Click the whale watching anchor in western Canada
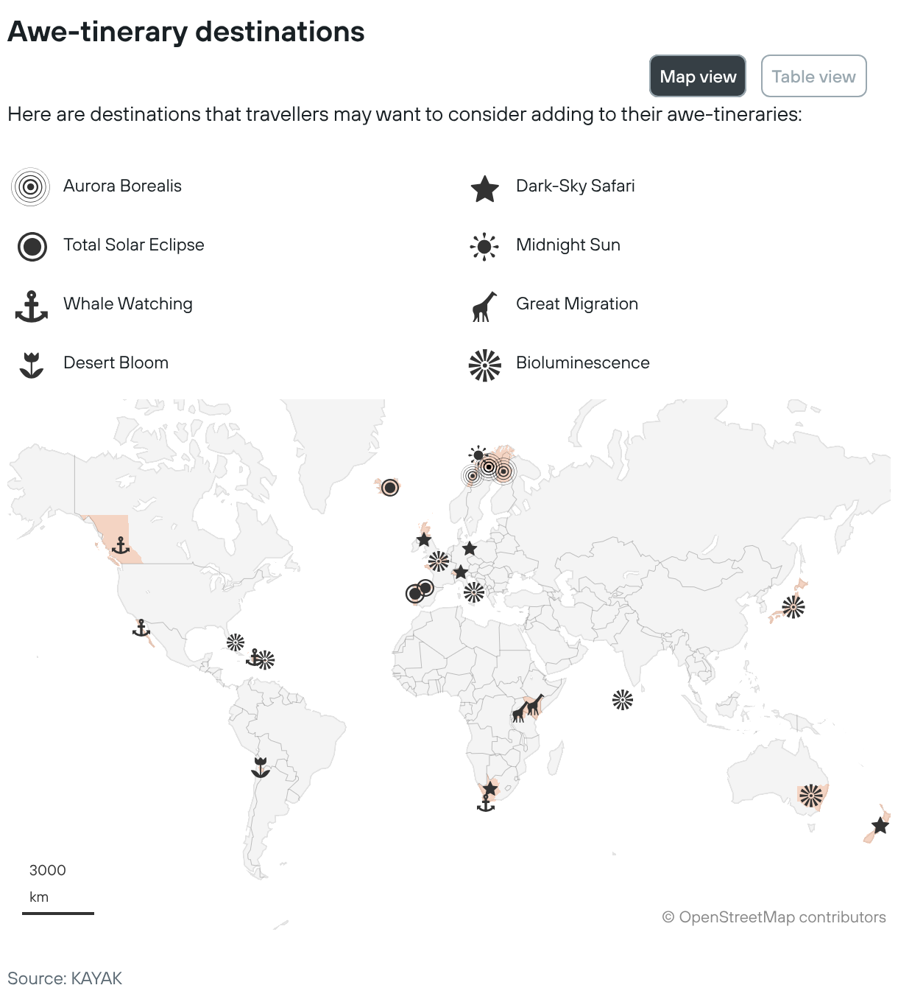Viewport: 898px width, 999px height. click(120, 546)
